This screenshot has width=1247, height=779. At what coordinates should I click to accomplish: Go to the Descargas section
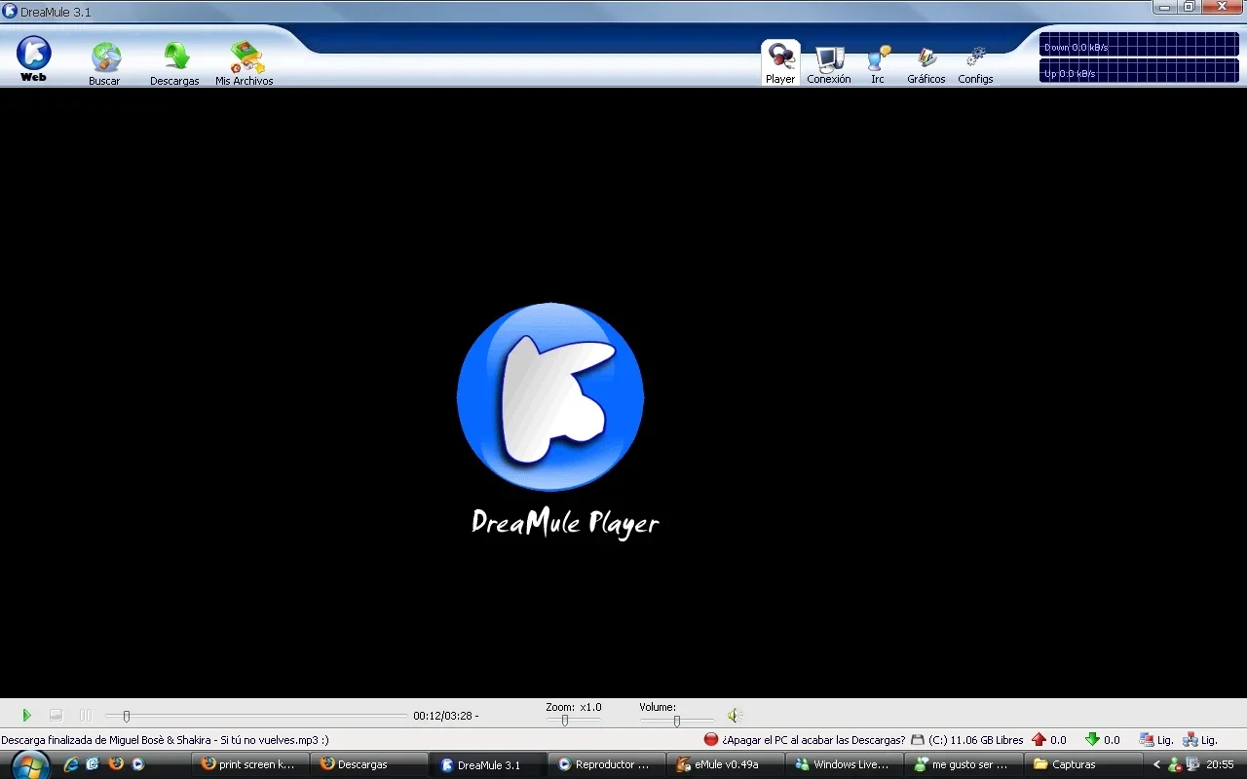[x=174, y=64]
